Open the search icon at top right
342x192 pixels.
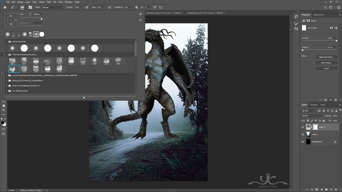point(325,7)
